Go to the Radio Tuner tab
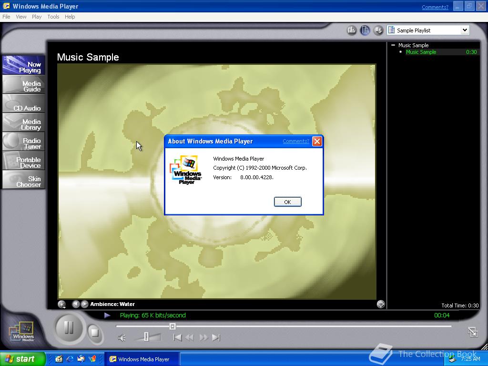Viewport: 488px width, 366px height. (x=24, y=142)
